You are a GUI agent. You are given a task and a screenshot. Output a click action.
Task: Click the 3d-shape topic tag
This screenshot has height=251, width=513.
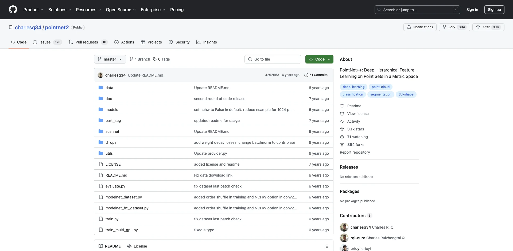coord(406,94)
